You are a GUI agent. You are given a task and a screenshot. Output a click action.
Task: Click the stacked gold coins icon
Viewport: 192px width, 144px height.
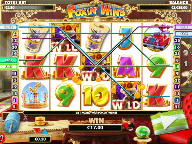40,121
